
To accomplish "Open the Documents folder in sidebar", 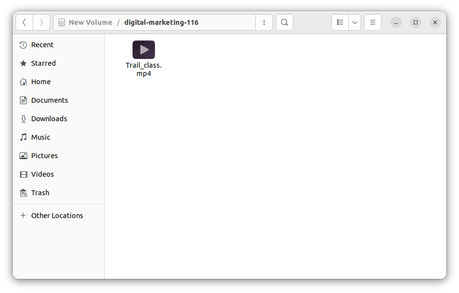I will [49, 100].
